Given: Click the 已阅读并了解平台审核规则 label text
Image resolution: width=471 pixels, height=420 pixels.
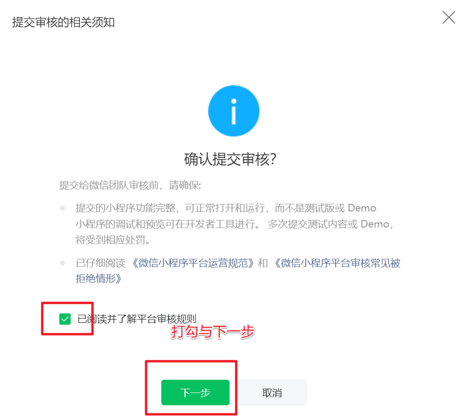Looking at the screenshot, I should point(137,319).
